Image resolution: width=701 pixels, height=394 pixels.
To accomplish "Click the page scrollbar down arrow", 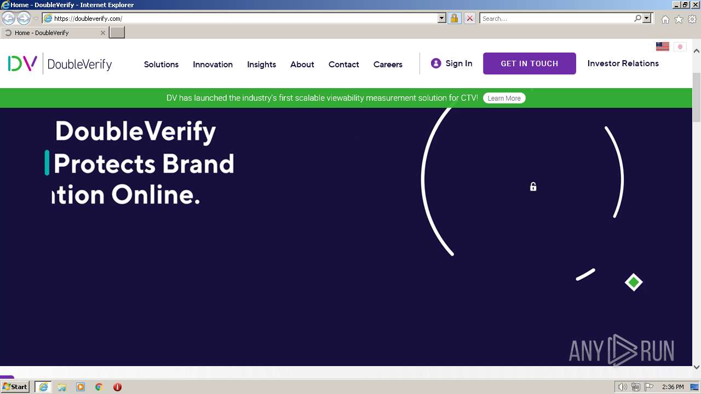I will (697, 367).
